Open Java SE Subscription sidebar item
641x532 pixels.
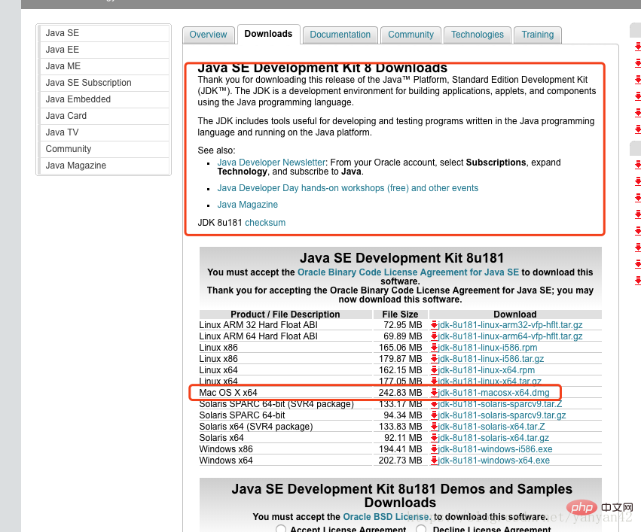pyautogui.click(x=104, y=83)
